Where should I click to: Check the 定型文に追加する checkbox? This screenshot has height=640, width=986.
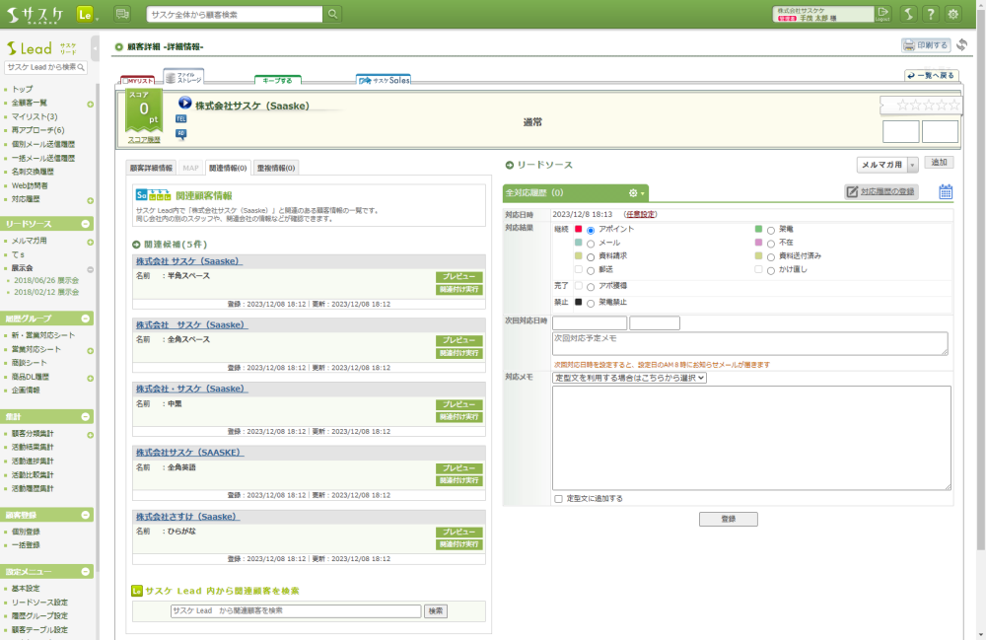[x=558, y=499]
